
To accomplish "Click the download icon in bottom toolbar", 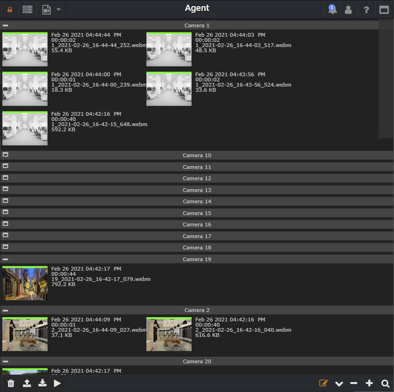I will [x=42, y=383].
